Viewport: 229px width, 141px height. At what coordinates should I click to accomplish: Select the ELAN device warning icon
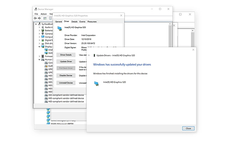(x=46, y=66)
